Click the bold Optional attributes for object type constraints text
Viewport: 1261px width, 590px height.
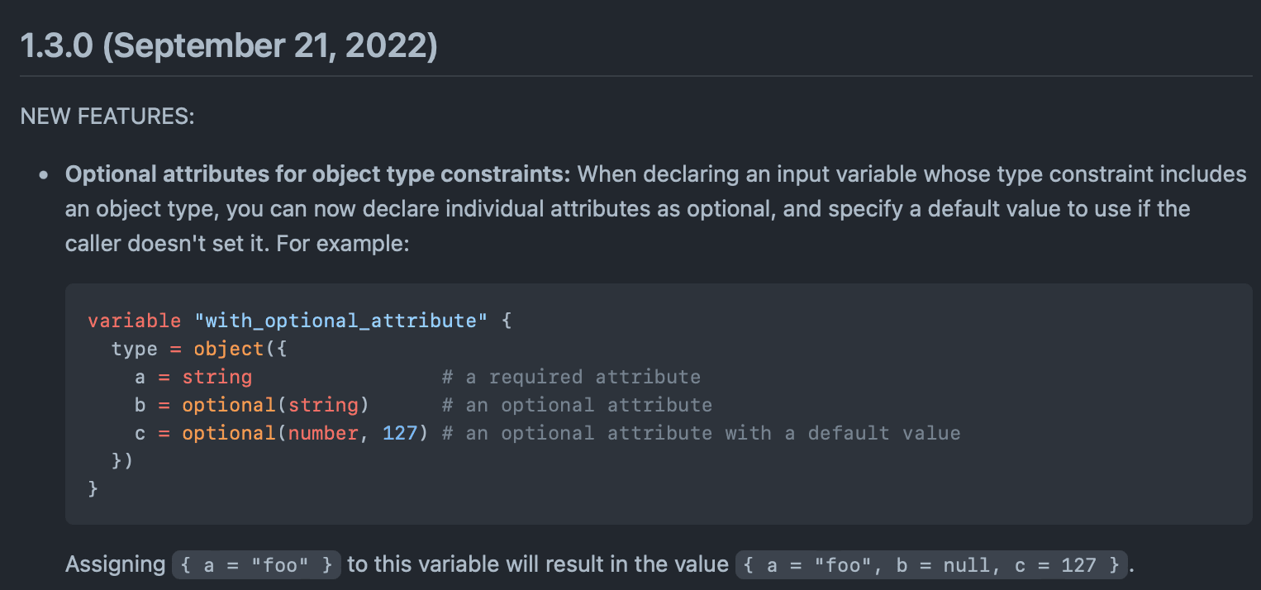tap(317, 175)
